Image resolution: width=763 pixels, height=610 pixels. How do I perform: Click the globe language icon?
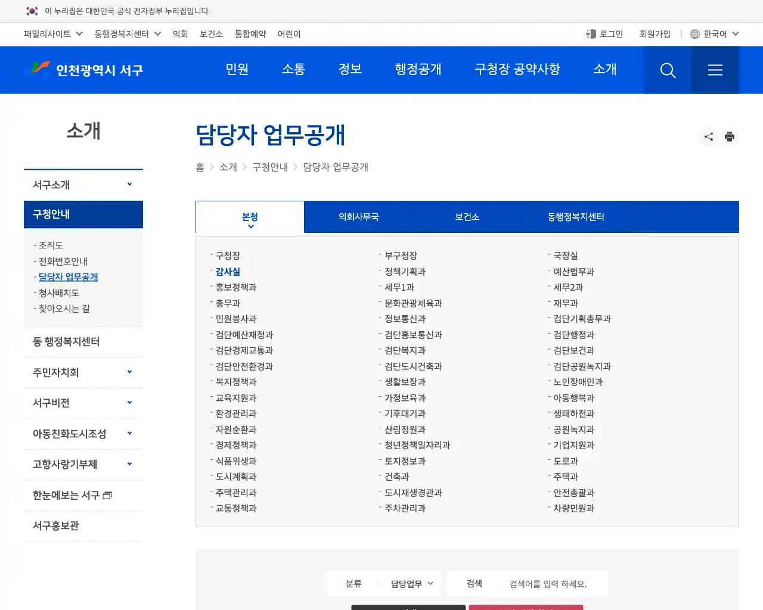[x=694, y=34]
